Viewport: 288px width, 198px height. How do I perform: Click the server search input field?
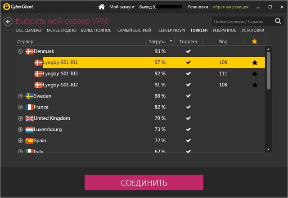pos(241,21)
